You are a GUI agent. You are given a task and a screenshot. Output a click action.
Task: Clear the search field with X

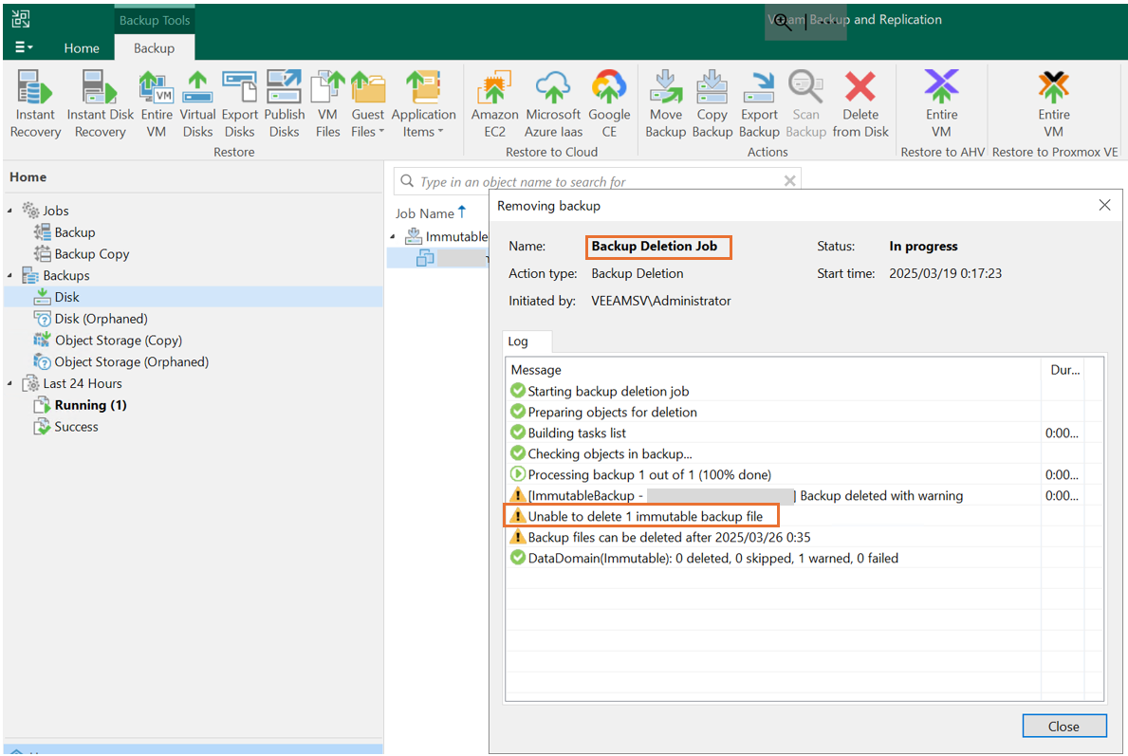789,181
